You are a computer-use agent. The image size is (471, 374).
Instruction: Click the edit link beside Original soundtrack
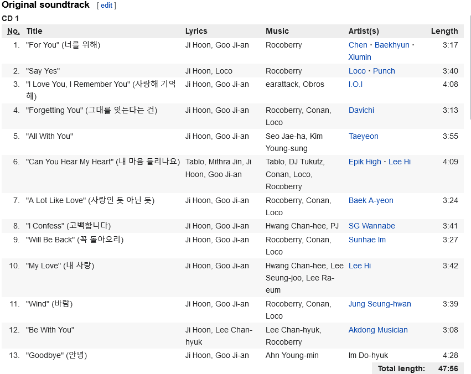(106, 6)
